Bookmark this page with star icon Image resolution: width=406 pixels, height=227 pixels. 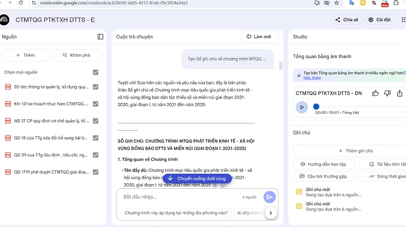point(337,3)
